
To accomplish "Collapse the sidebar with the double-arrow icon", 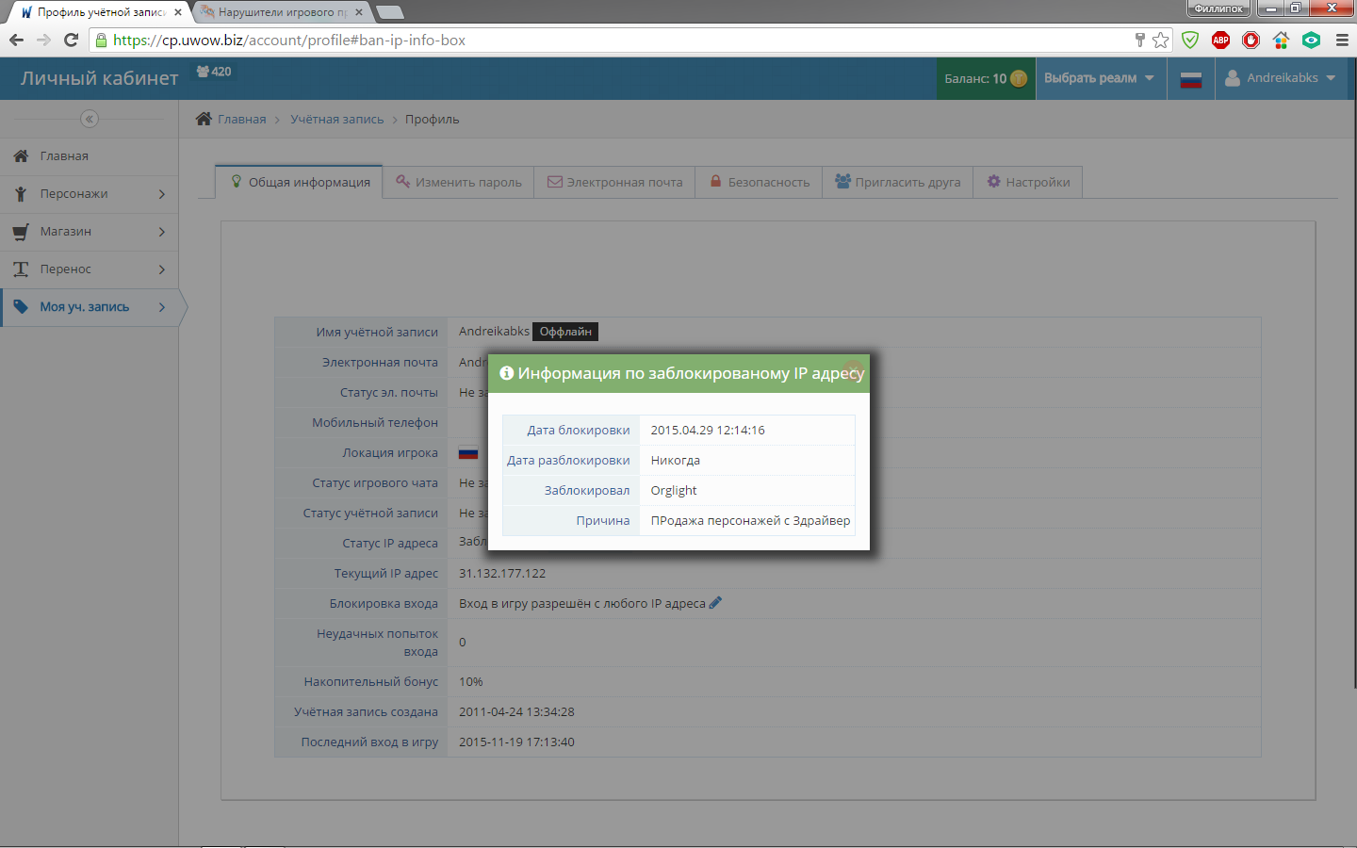I will point(90,119).
